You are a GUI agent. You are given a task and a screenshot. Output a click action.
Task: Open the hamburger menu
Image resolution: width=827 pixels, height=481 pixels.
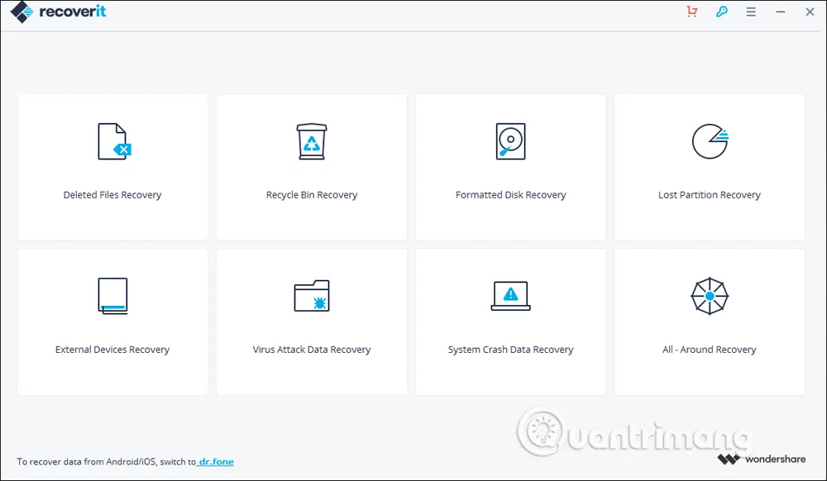point(751,12)
